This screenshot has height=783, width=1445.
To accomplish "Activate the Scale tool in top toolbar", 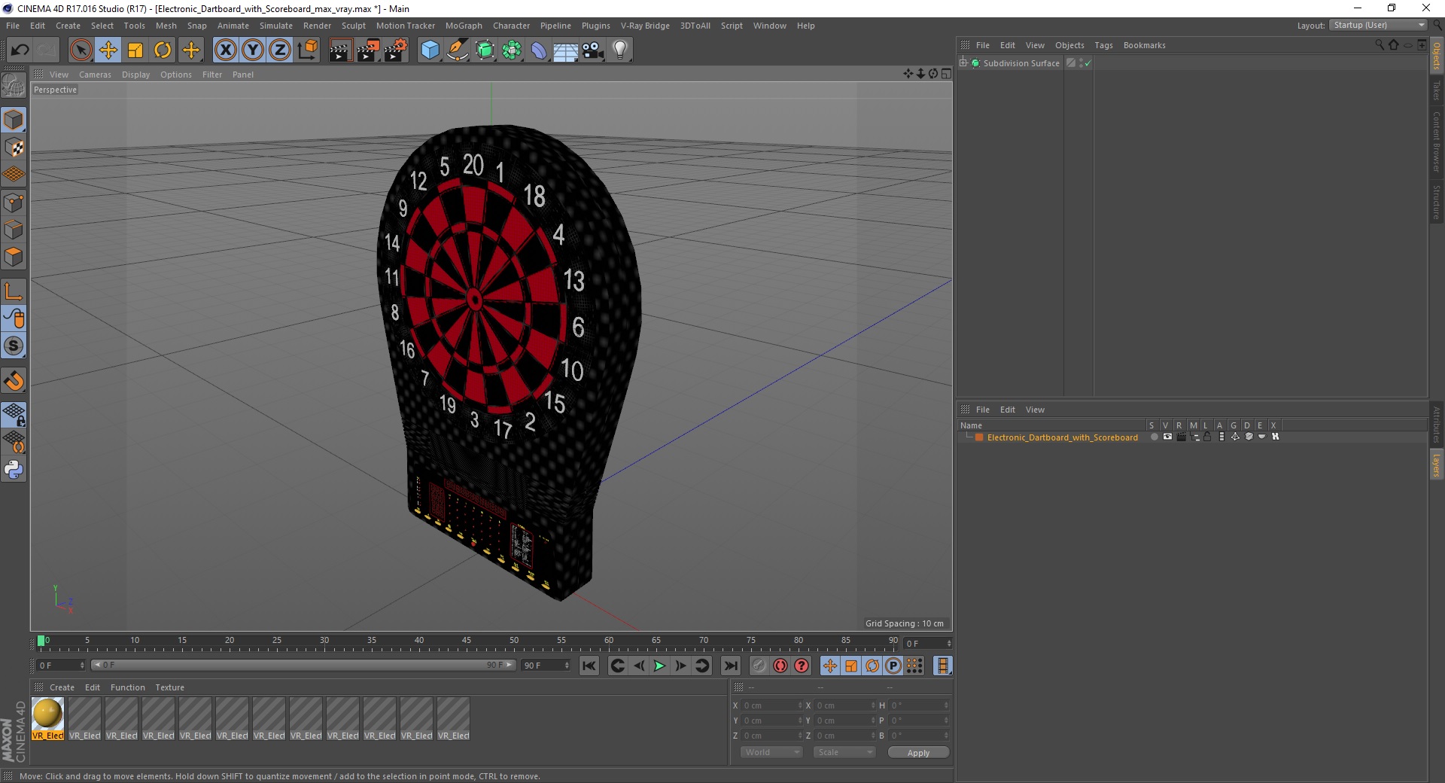I will tap(135, 50).
